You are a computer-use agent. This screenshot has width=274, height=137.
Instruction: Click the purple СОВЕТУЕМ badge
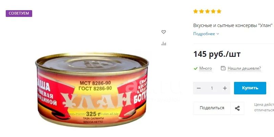coord(19,14)
